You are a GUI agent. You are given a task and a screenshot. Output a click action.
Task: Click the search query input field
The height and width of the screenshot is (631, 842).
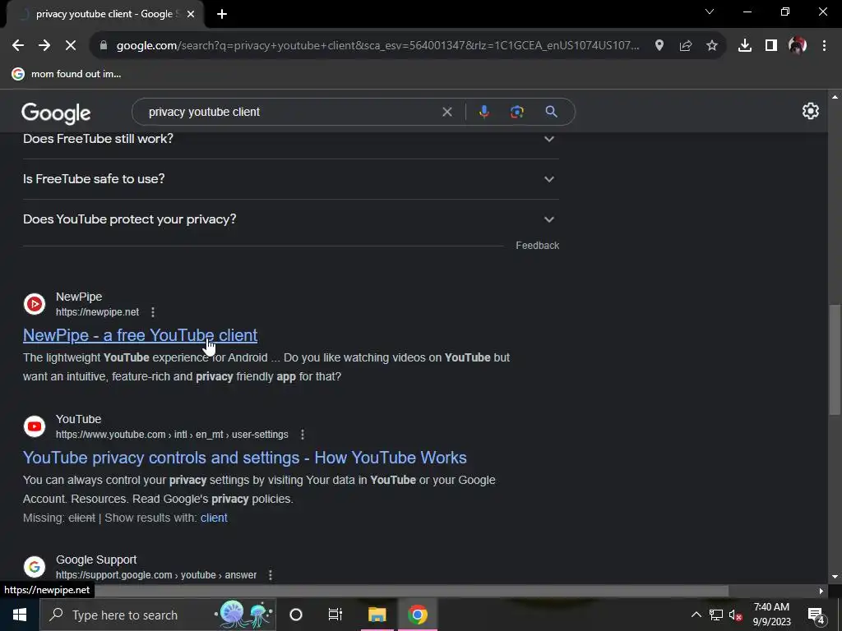click(290, 112)
